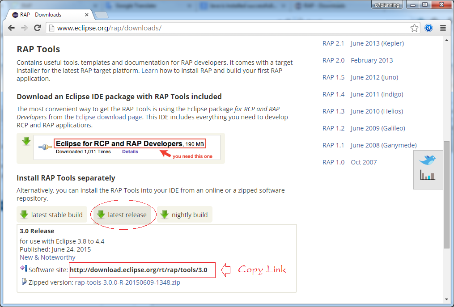Open RAP 2.0 link
Image resolution: width=454 pixels, height=307 pixels.
coord(334,60)
